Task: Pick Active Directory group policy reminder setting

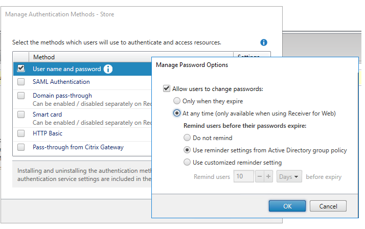Action: 187,150
